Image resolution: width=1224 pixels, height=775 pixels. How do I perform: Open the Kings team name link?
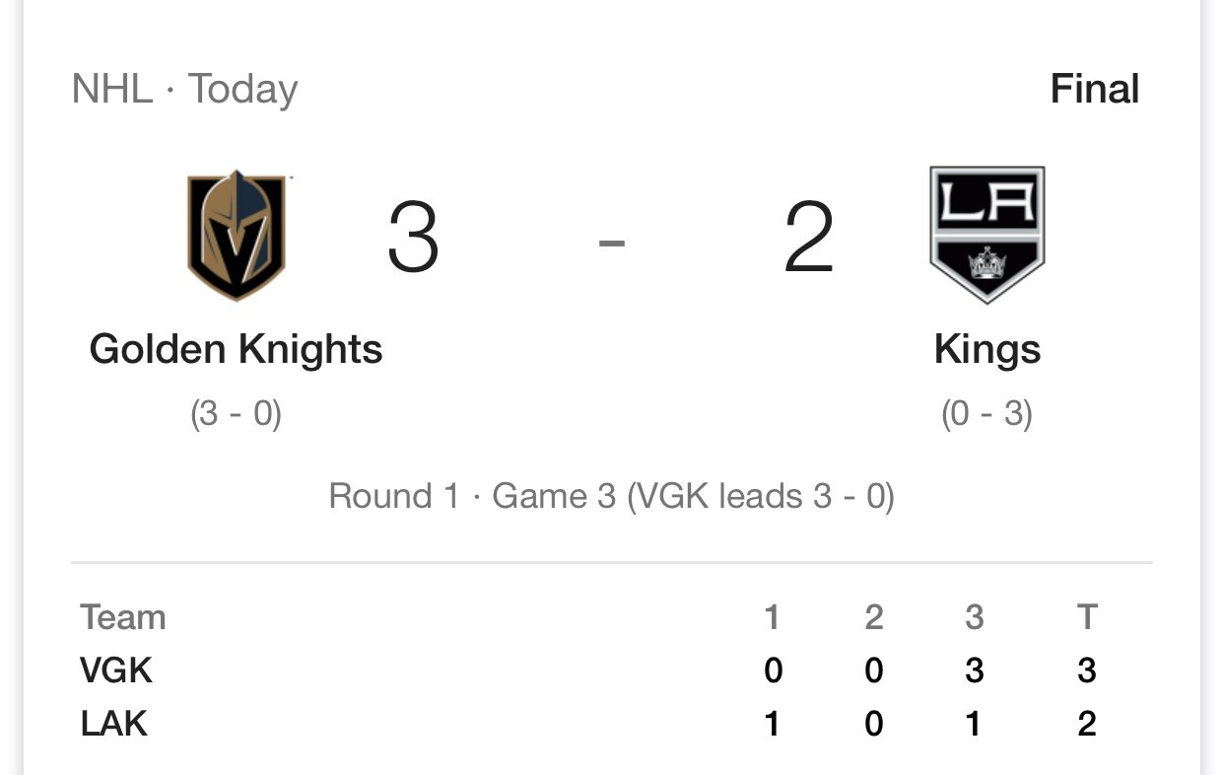point(986,351)
